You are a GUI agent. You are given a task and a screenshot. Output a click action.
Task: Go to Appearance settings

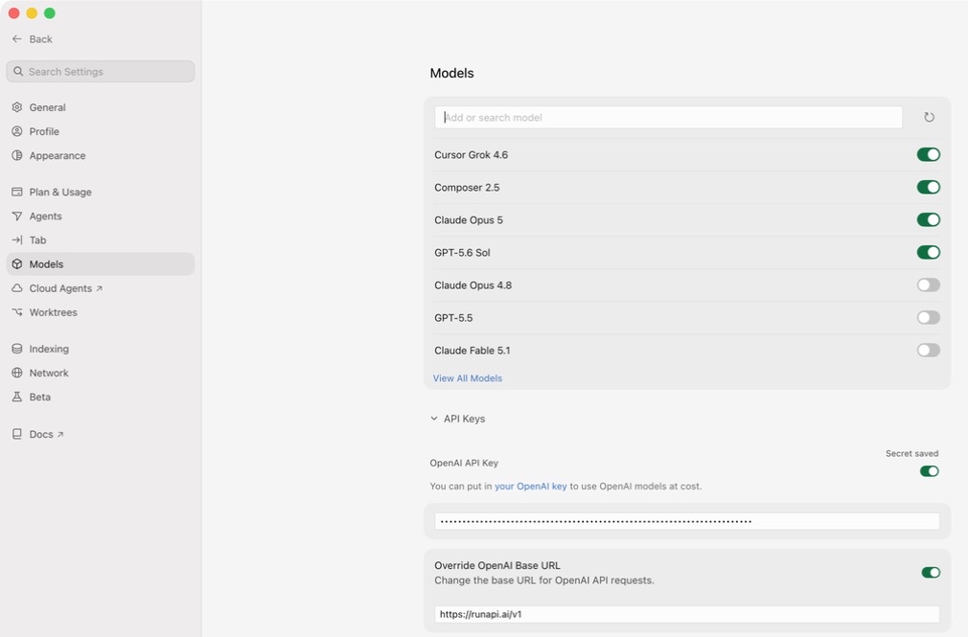coord(101,155)
